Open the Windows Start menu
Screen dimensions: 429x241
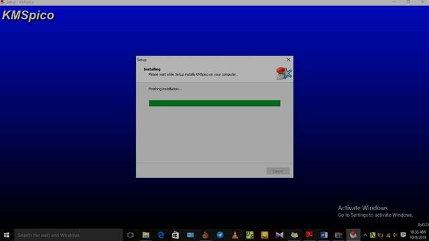click(x=7, y=235)
